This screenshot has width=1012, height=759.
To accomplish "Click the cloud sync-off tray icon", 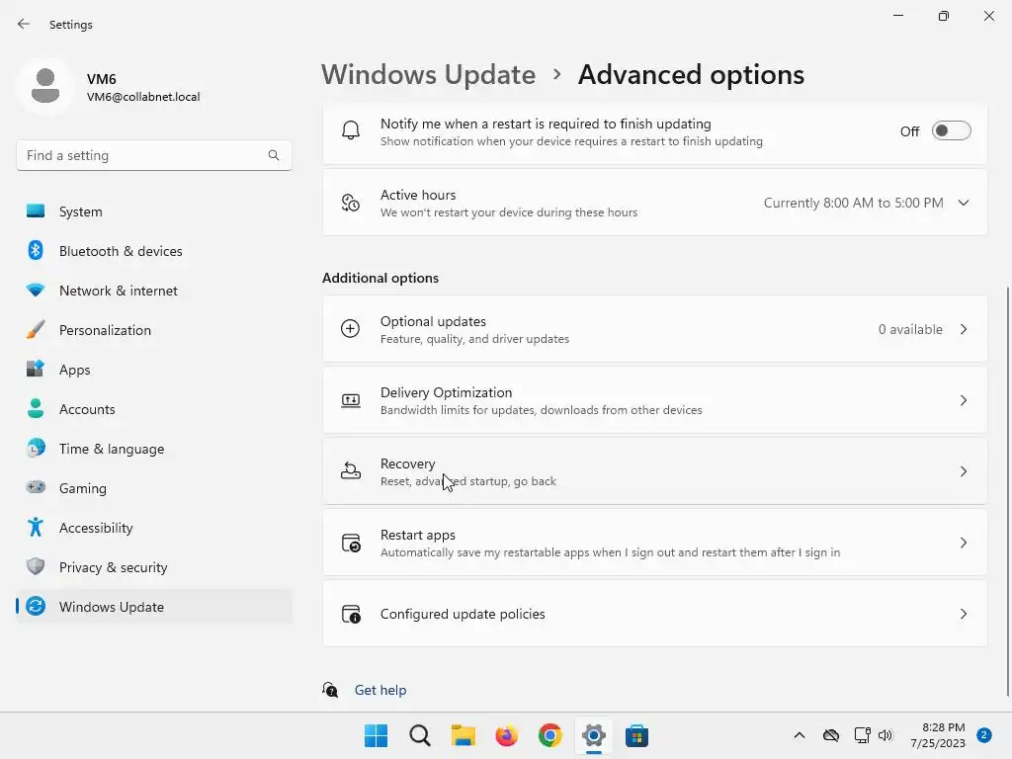I will coord(830,735).
